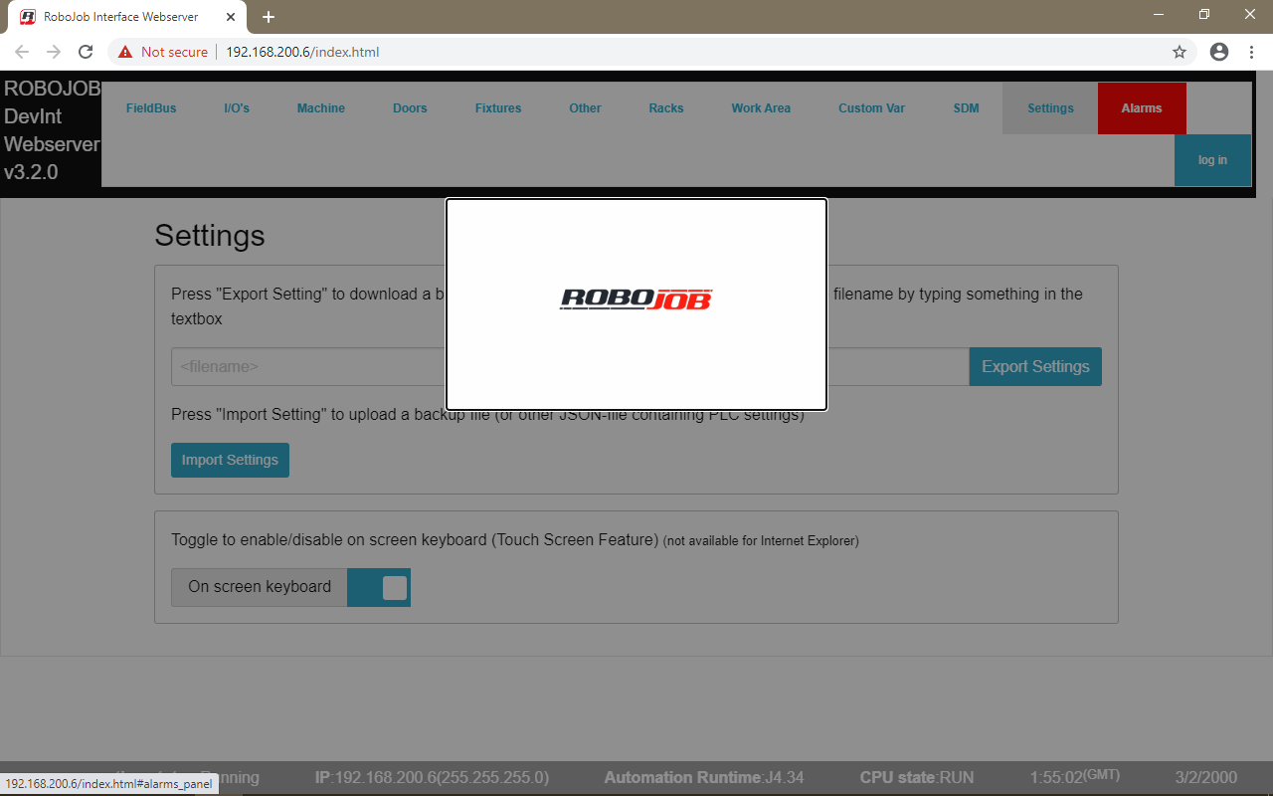1273x796 pixels.
Task: Click the Automation Runtime J4.34 status
Action: tap(704, 777)
